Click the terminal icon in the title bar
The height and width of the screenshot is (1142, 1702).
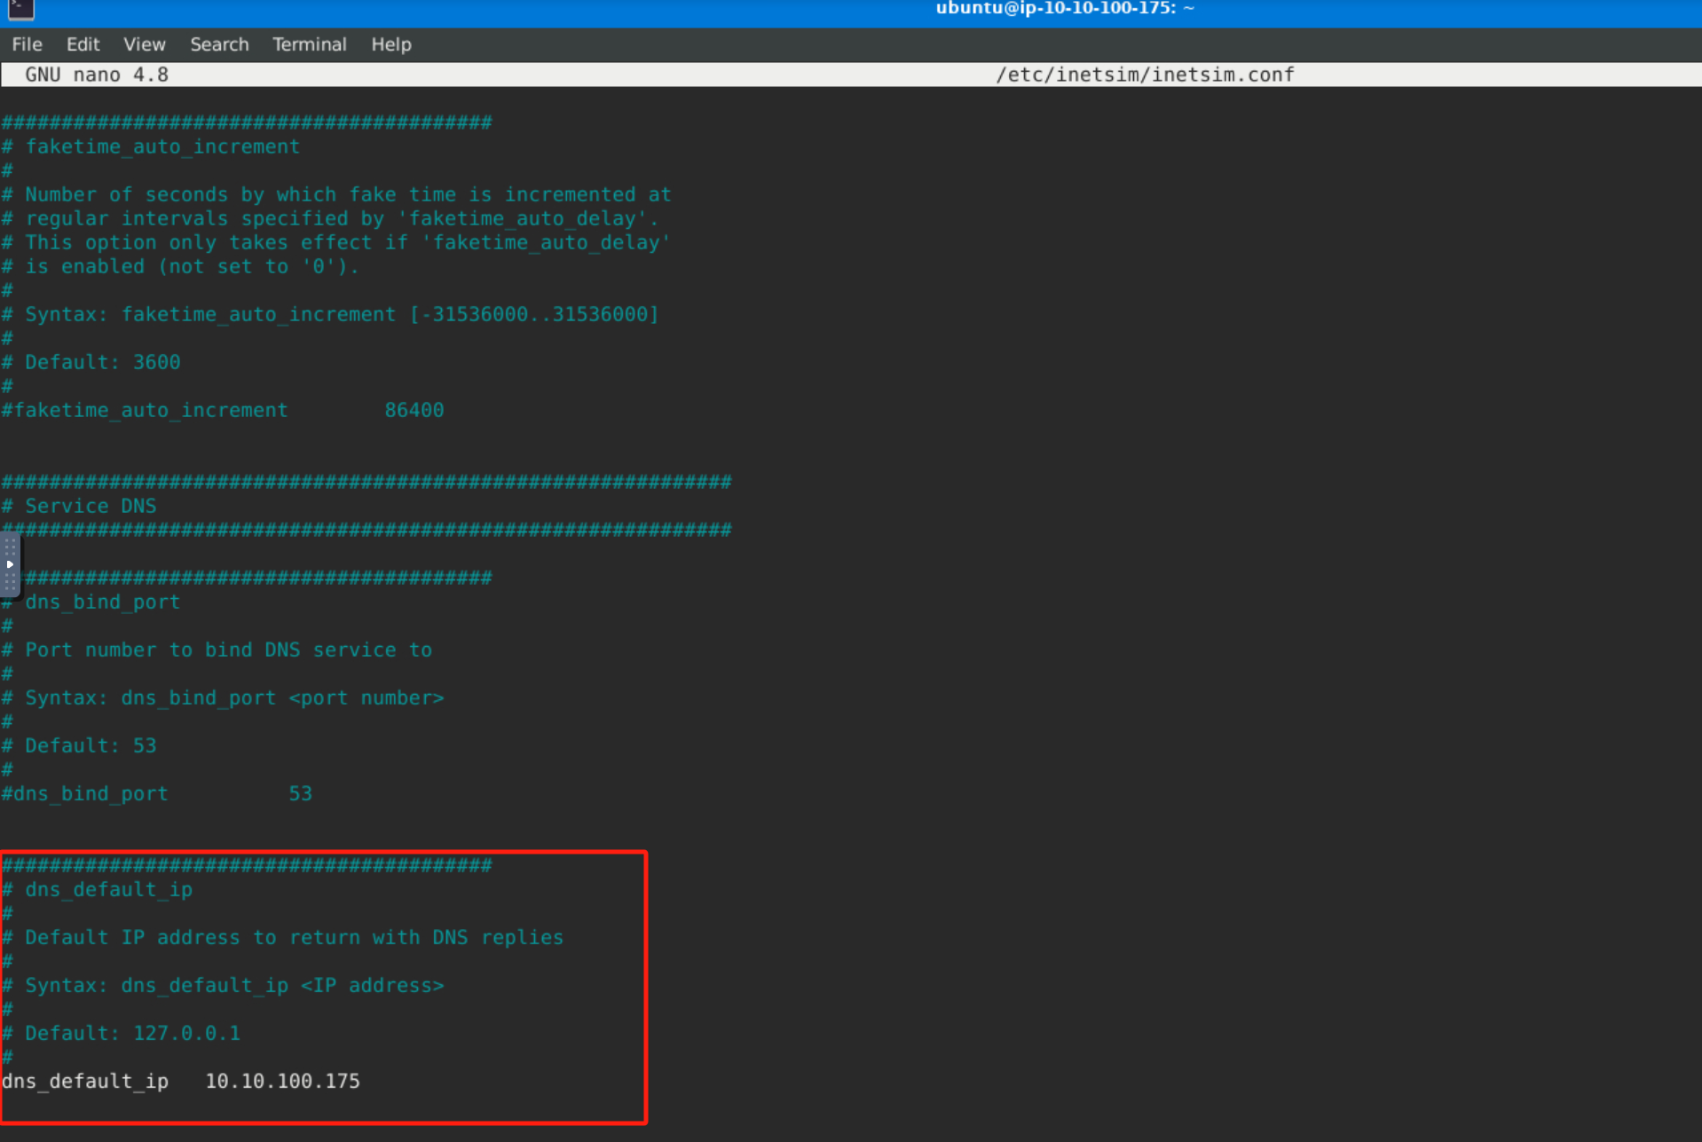coord(20,9)
